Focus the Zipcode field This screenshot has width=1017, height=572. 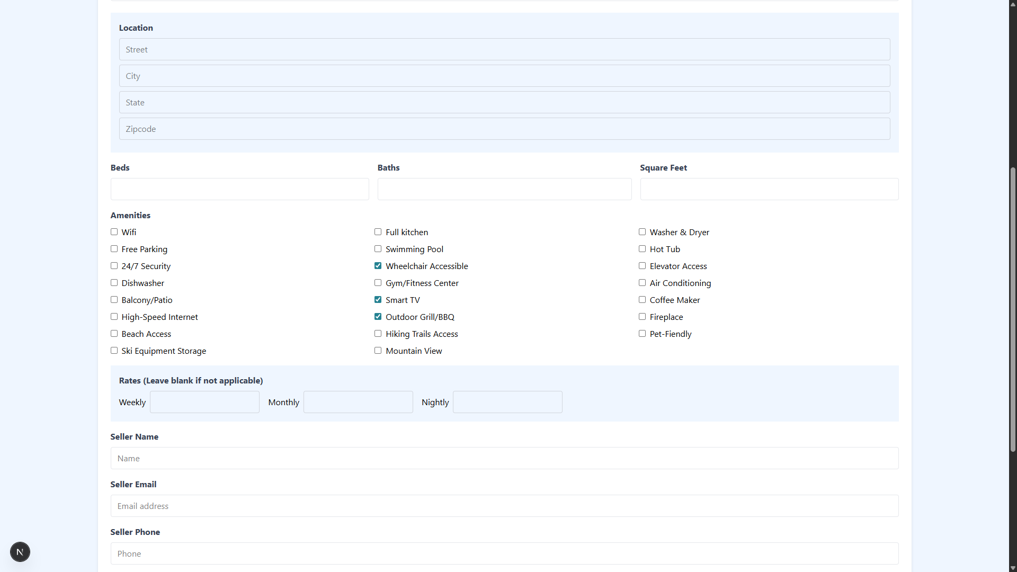click(x=504, y=129)
